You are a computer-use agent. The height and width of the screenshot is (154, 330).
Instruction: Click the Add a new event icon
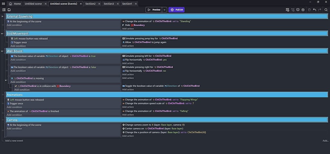pyautogui.click(x=287, y=10)
